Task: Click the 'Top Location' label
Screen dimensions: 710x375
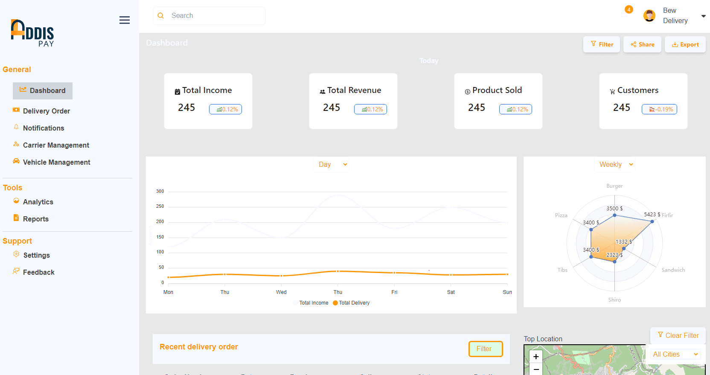Action: click(x=543, y=339)
